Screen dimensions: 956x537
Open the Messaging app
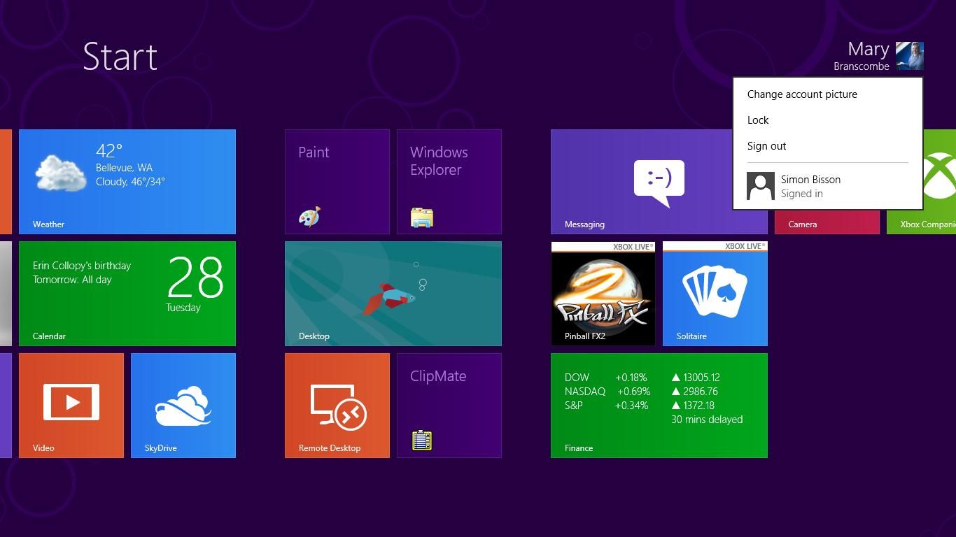point(658,181)
